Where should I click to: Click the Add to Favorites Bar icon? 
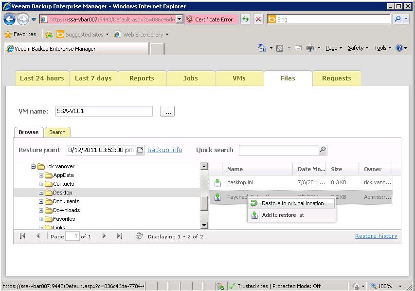tap(49, 35)
